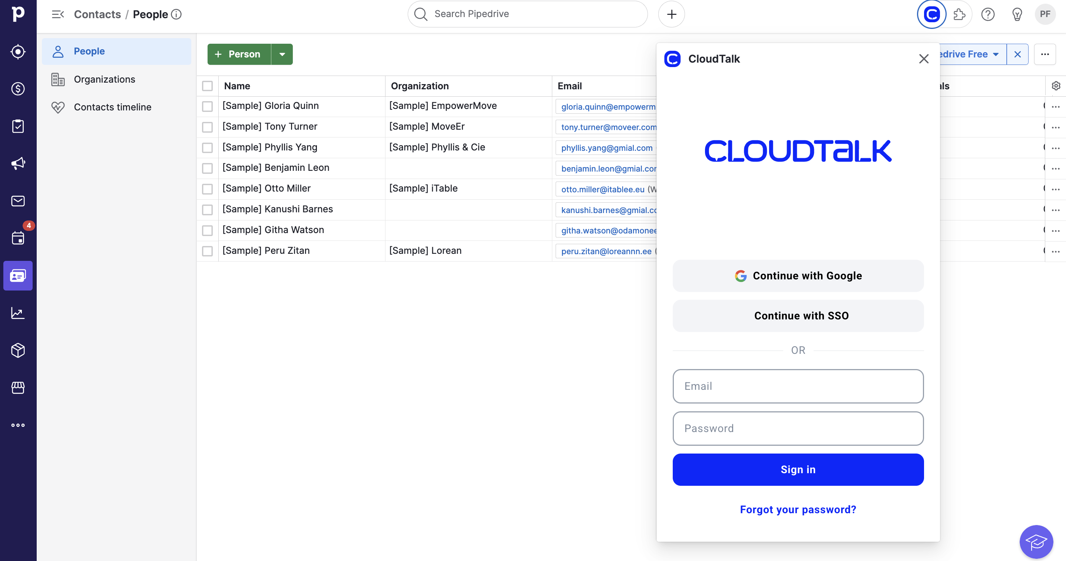The height and width of the screenshot is (561, 1066).
Task: Open Insights chart icon in sidebar
Action: coord(18,313)
